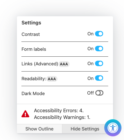Click the round accessibility figure icon

(113, 128)
